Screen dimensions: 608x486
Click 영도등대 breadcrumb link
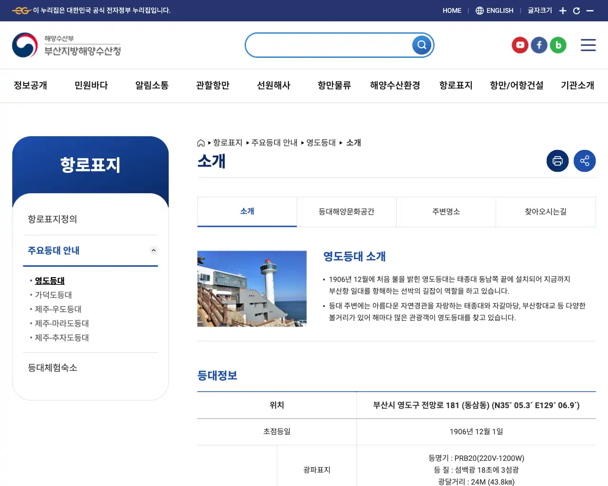tap(321, 143)
